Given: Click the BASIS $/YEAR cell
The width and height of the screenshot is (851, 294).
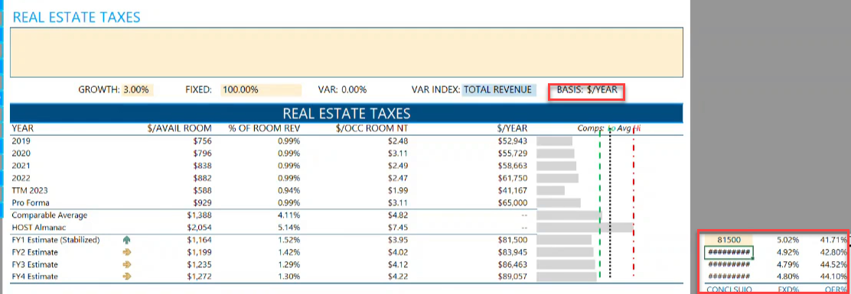Looking at the screenshot, I should click(x=587, y=90).
